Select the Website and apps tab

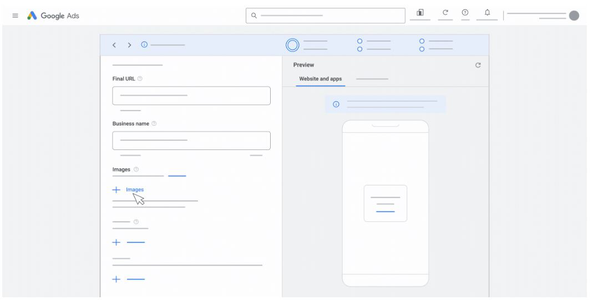[320, 79]
